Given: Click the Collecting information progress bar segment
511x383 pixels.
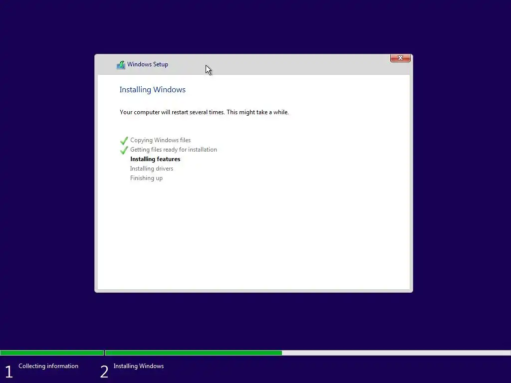Looking at the screenshot, I should click(x=52, y=353).
